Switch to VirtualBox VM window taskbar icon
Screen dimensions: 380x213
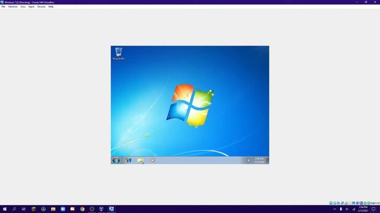[x=112, y=209]
